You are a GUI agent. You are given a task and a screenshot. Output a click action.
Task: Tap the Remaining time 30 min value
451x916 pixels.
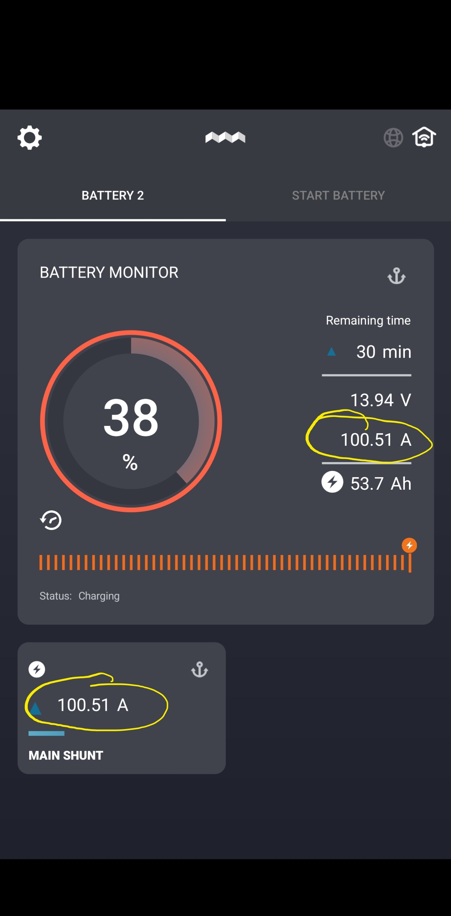tap(383, 352)
